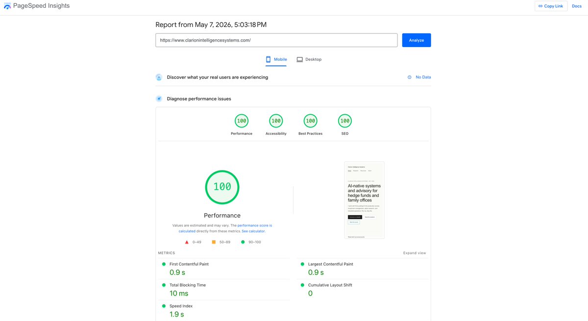Click the First Contentful Paint label
The image size is (588, 321).
189,264
